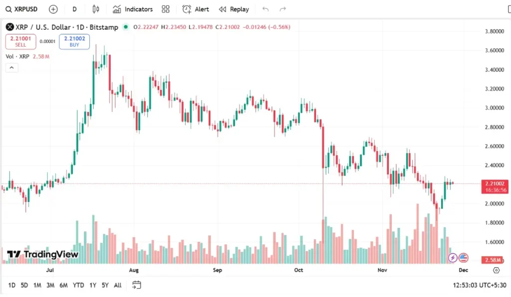
Task: Click the compare symbol plus icon
Action: tap(53, 9)
